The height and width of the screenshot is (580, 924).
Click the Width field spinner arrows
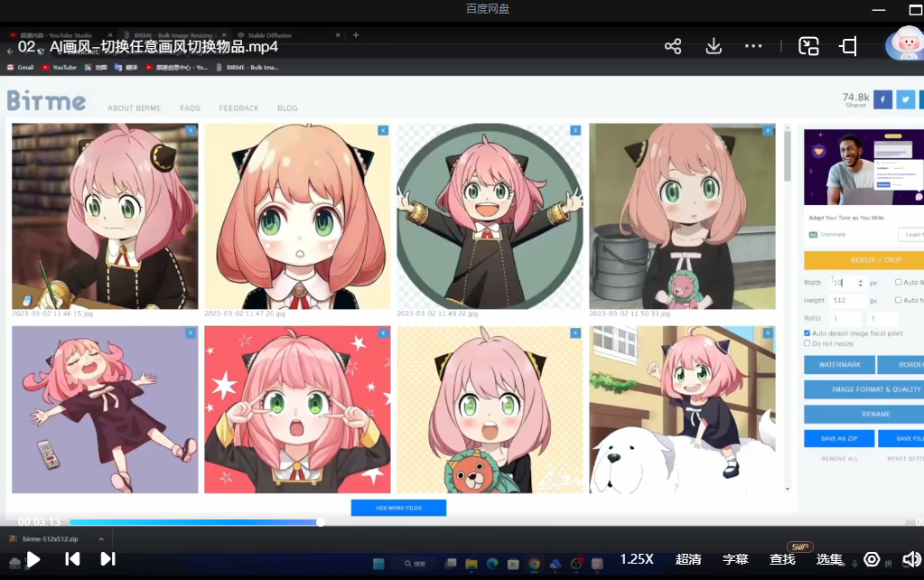click(861, 283)
